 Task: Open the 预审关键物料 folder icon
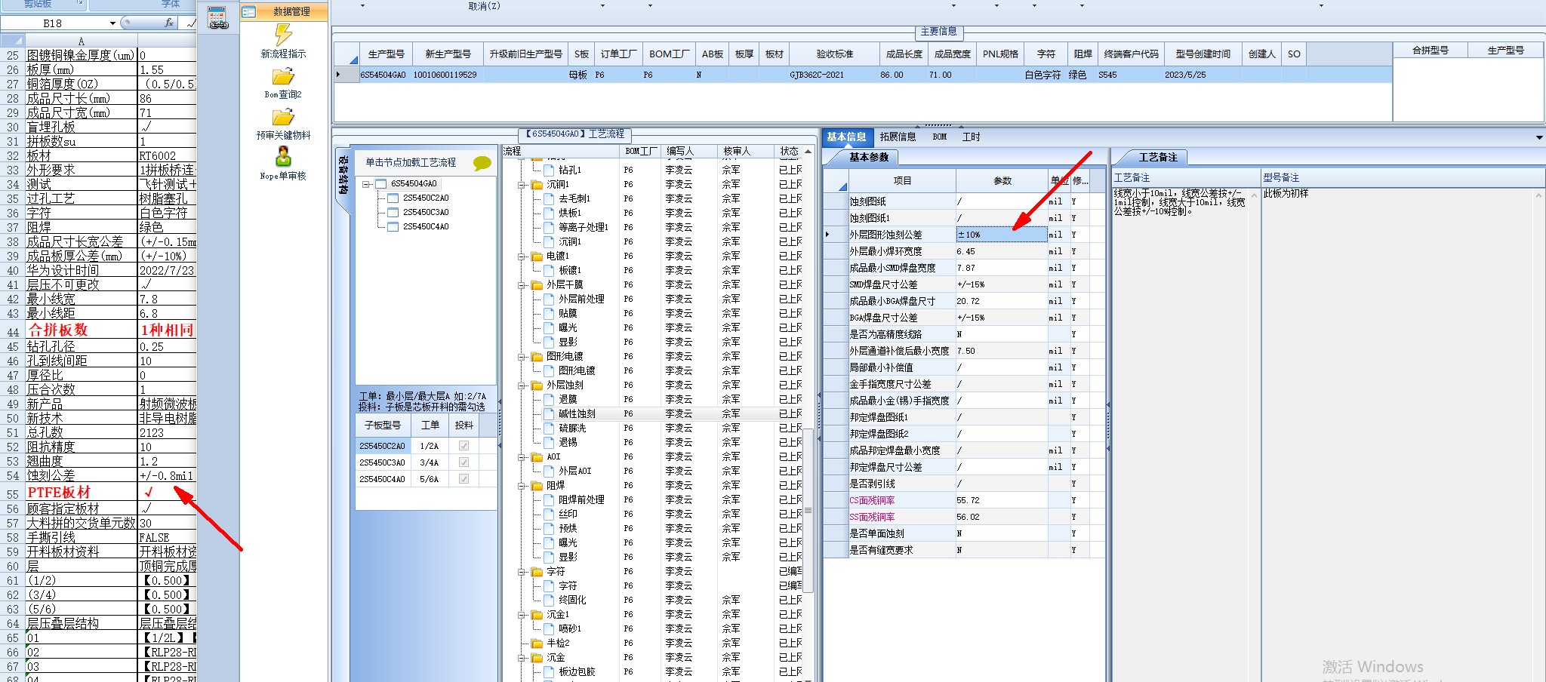point(283,117)
